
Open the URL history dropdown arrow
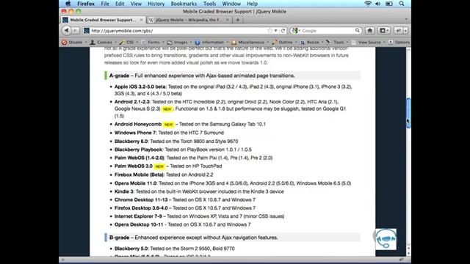click(275, 31)
